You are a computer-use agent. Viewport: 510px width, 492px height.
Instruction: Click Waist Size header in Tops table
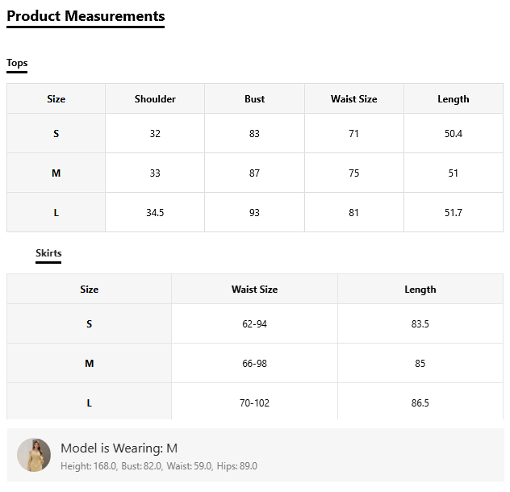[353, 99]
